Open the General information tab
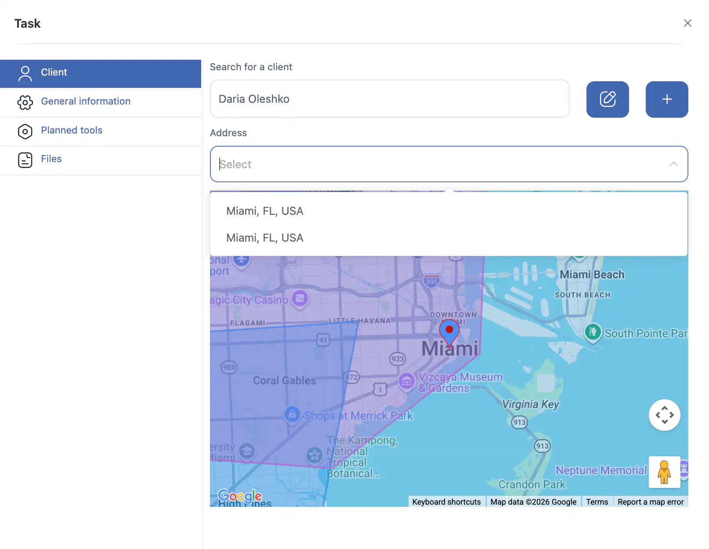Image resolution: width=709 pixels, height=549 pixels. coord(86,101)
